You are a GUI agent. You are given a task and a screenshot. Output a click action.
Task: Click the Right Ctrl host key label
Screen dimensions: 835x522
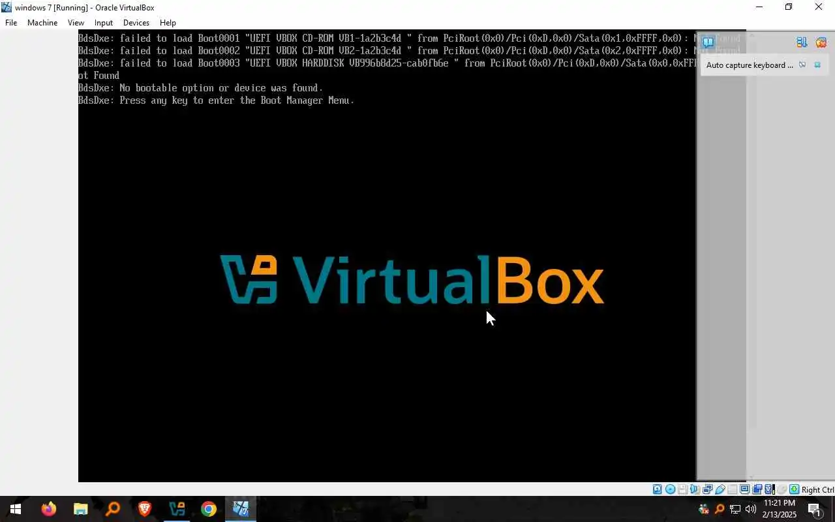(818, 489)
